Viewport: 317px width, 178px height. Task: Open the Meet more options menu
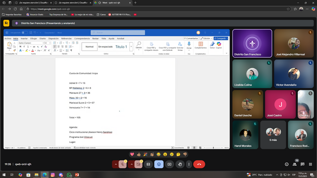click(189, 164)
